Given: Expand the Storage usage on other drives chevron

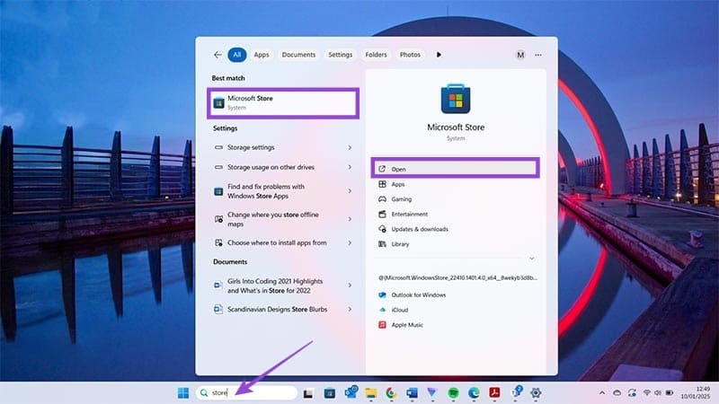Looking at the screenshot, I should pos(350,167).
